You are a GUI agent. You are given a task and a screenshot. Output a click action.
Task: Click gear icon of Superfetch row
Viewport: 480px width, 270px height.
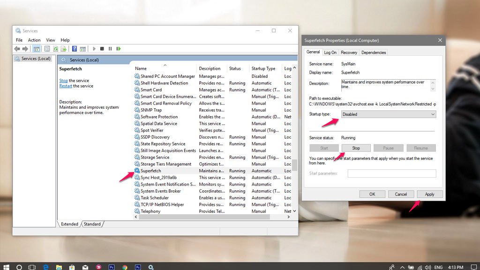(137, 171)
